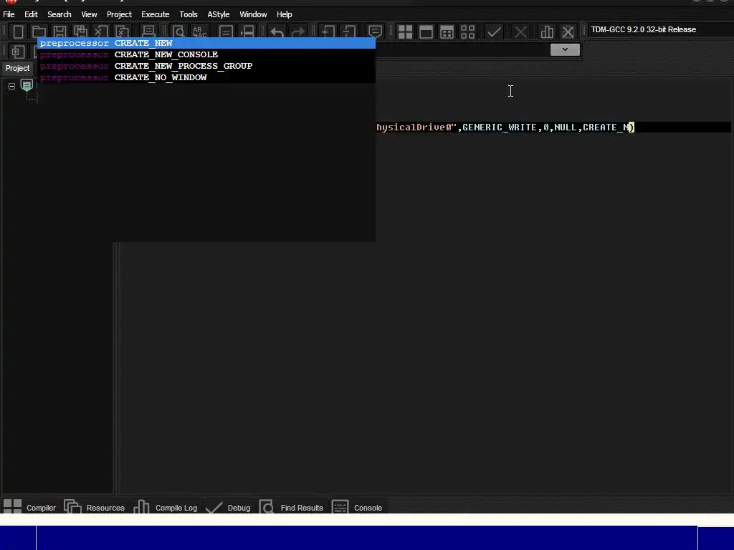Select CREATE_NEW_PROCESS_GROUP autocomplete suggestion
This screenshot has height=550, width=734.
206,66
